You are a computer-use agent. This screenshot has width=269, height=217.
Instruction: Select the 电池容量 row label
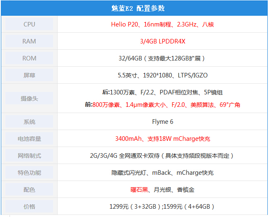[29, 139]
